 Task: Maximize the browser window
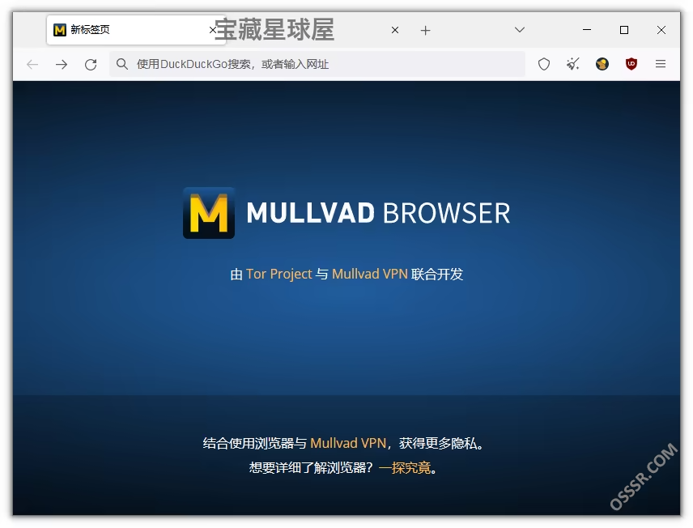click(x=624, y=30)
